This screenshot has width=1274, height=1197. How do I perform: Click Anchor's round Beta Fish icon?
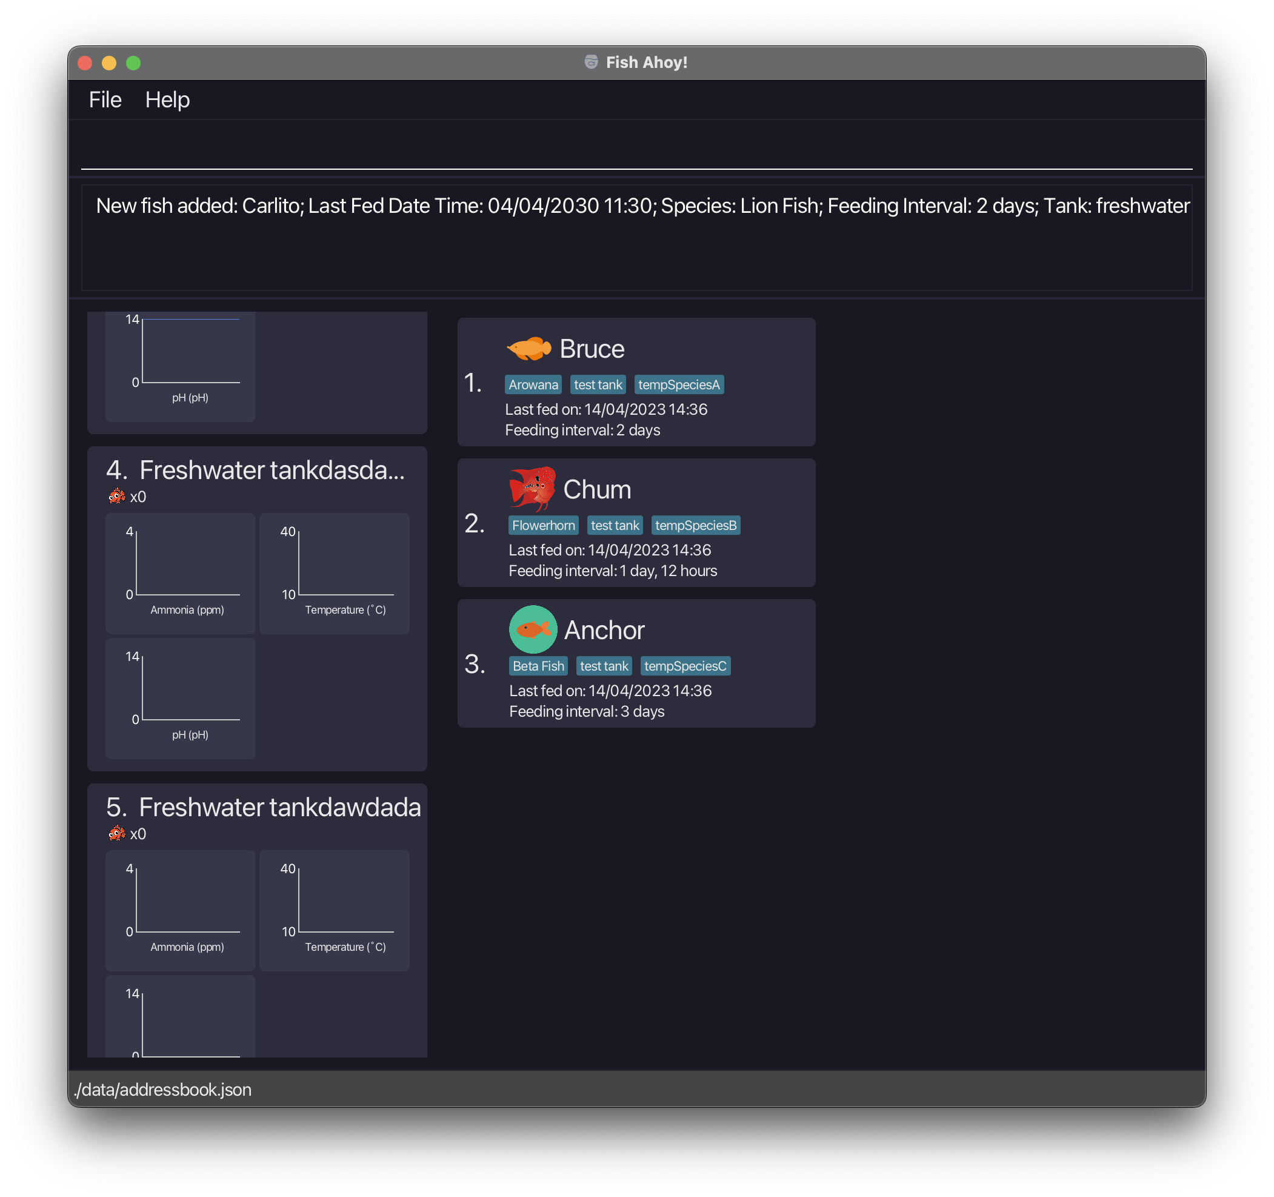click(x=533, y=629)
